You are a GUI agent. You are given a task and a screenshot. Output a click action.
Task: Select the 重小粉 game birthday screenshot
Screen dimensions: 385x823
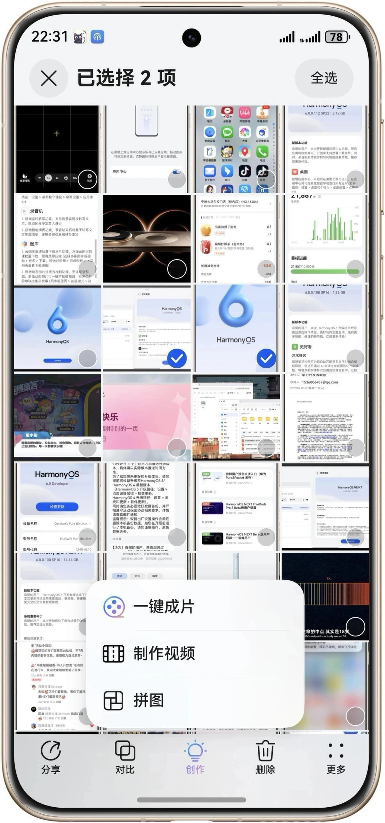tap(87, 448)
